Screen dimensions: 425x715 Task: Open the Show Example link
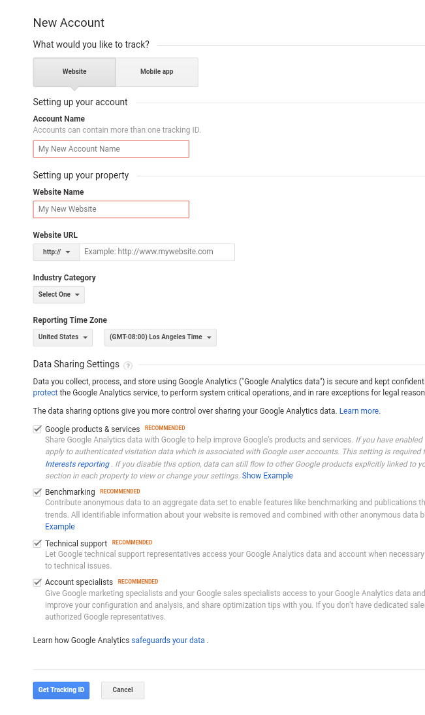pos(267,476)
